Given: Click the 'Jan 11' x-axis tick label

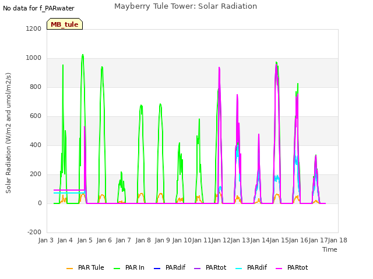Looking at the screenshot, I should pyautogui.click(x=202, y=240).
